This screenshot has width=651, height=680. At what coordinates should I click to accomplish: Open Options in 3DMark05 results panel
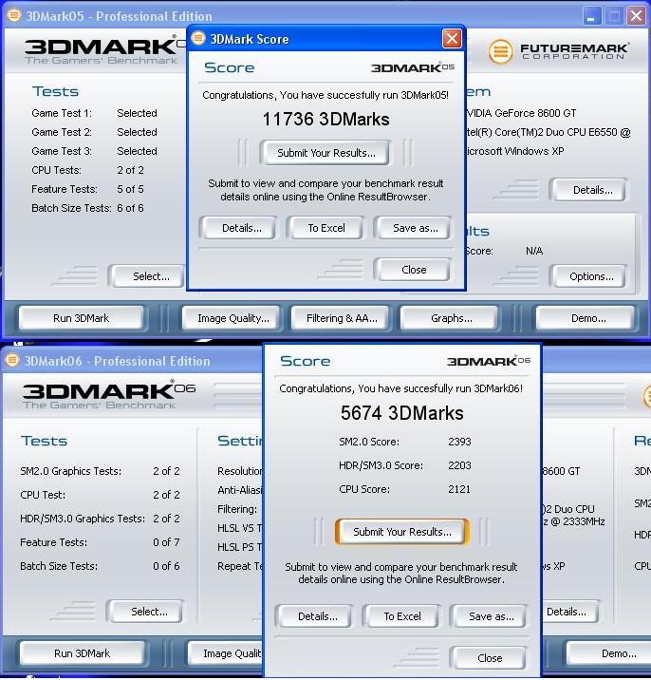tap(591, 276)
